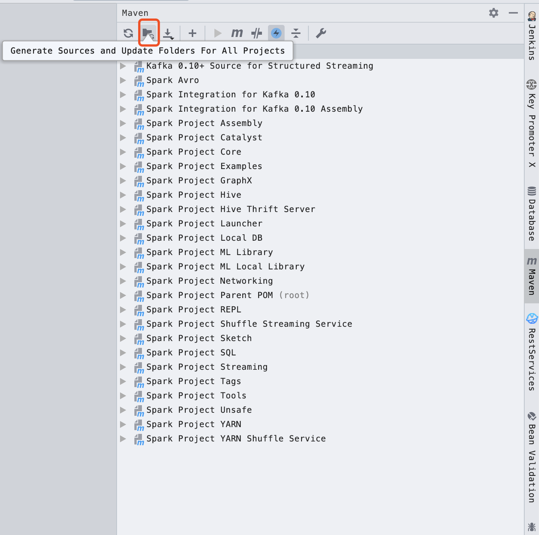The image size is (539, 535).
Task: Open Key Promoter X side tab
Action: click(532, 124)
